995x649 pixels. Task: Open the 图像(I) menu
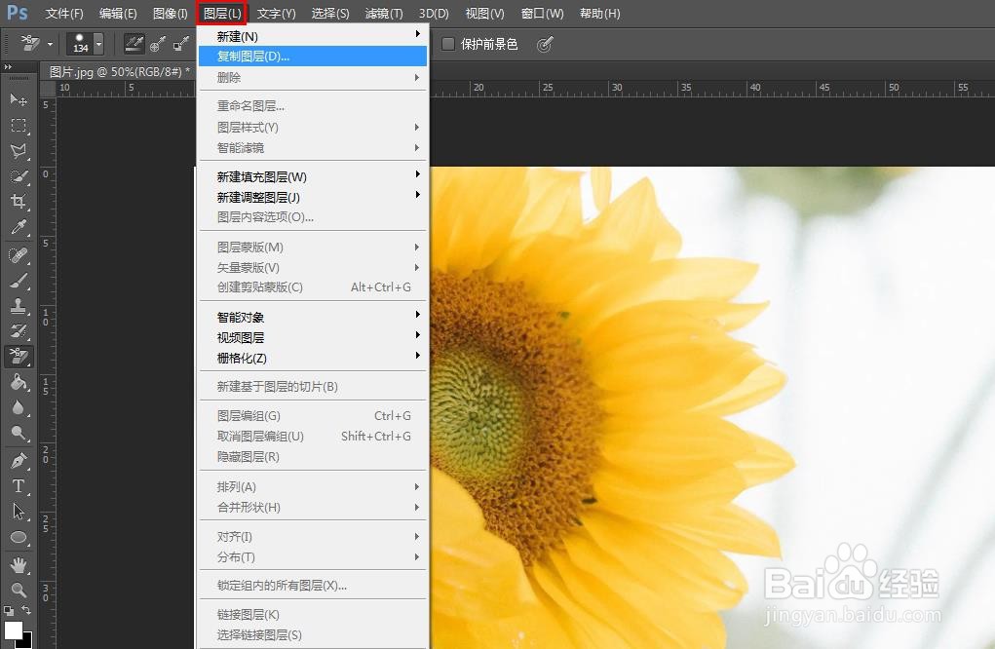[x=171, y=14]
